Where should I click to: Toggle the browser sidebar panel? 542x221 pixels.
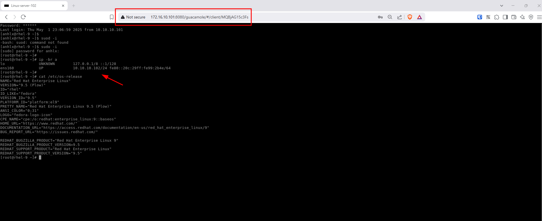tap(505, 17)
